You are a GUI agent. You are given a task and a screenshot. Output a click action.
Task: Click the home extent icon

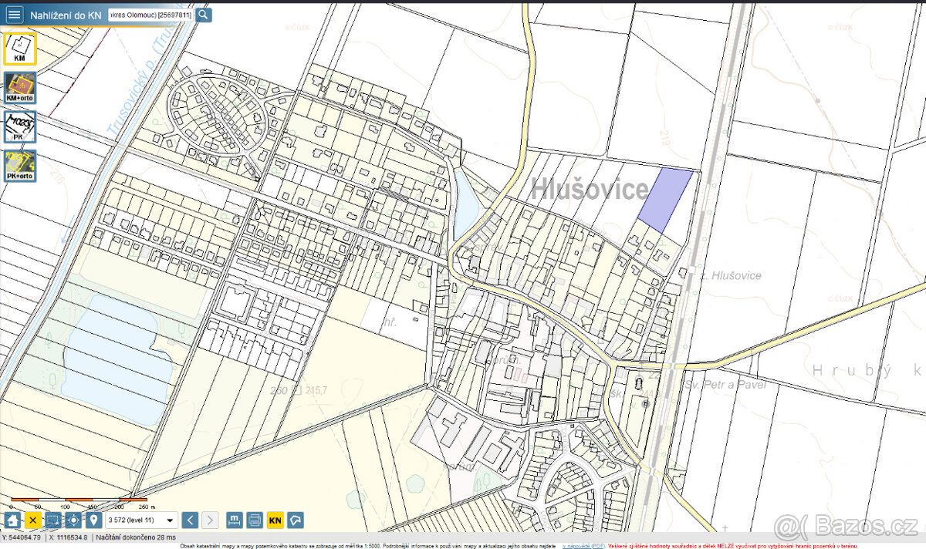pyautogui.click(x=12, y=520)
